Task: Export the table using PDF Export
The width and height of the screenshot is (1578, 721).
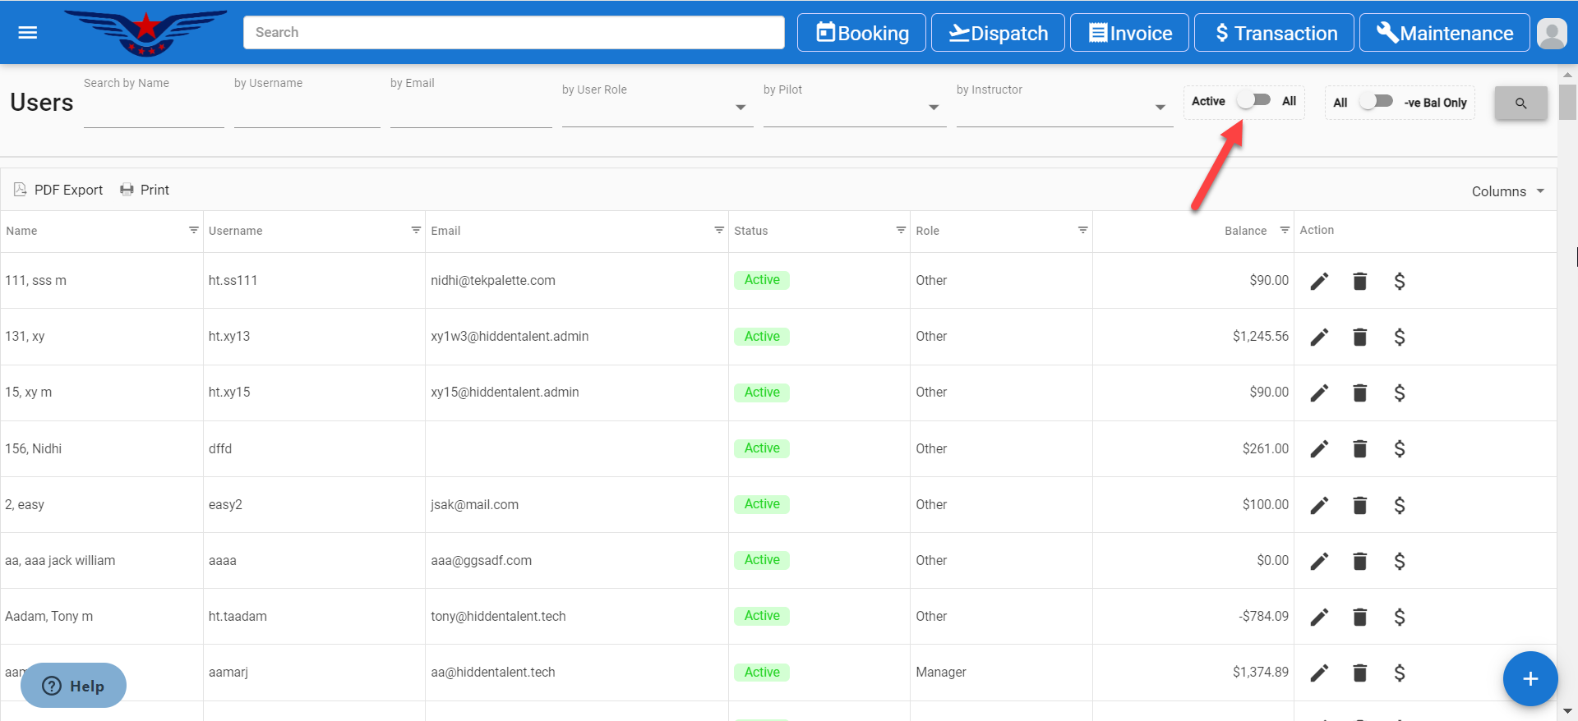Action: point(58,190)
